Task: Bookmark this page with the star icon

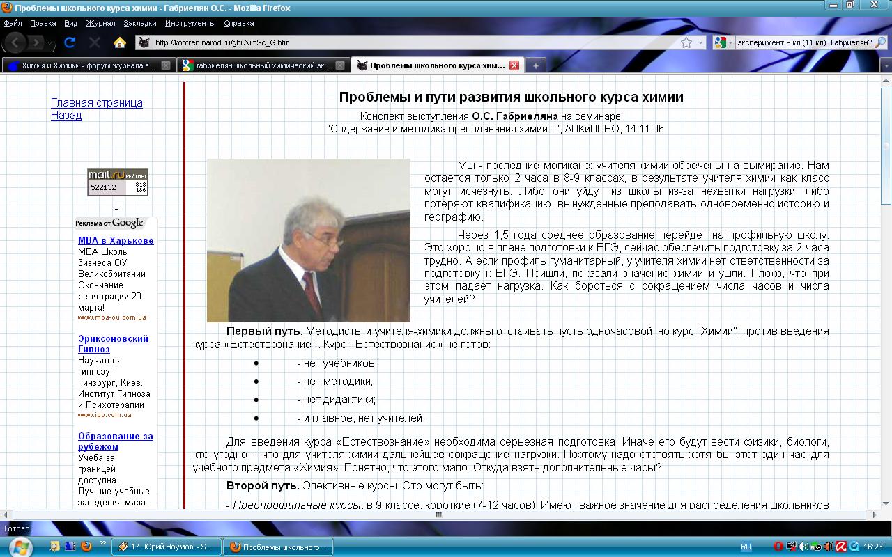Action: click(x=686, y=42)
